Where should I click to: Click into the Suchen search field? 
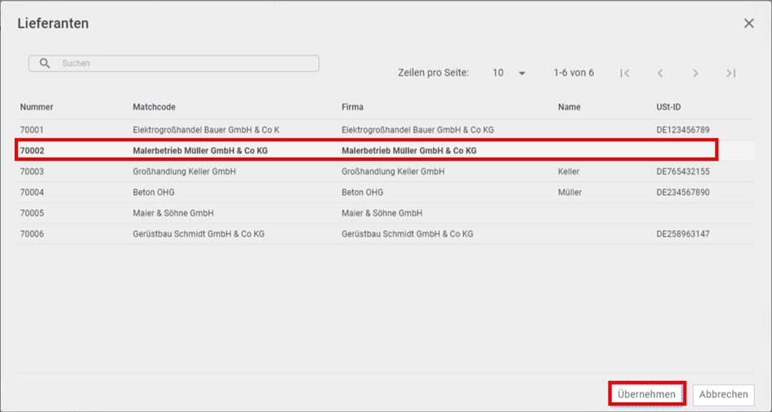[174, 64]
